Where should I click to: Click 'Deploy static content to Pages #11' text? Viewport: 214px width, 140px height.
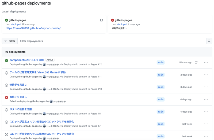83,77
